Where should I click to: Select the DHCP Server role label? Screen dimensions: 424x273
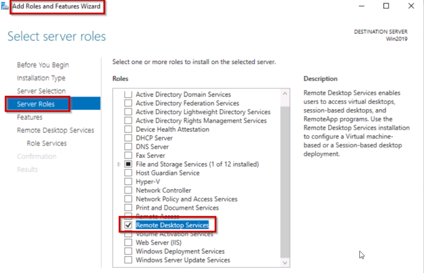(154, 138)
